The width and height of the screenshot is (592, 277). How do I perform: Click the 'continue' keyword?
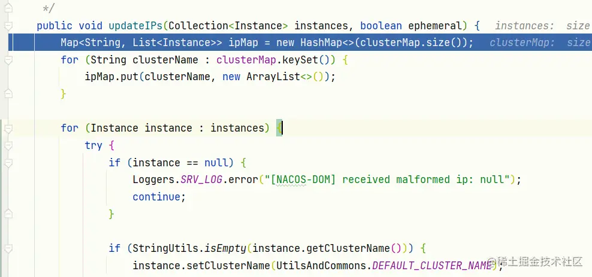[x=156, y=197]
